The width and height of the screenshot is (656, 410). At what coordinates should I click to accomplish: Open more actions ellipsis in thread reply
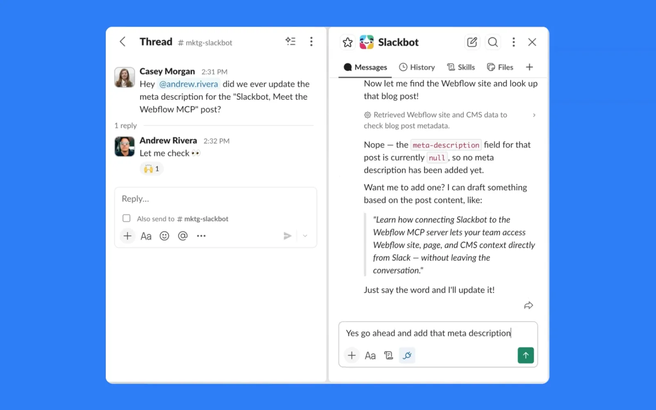[x=201, y=236]
